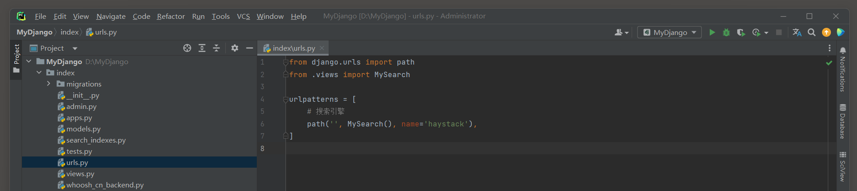The image size is (857, 191).
Task: Open the File menu
Action: tap(40, 16)
